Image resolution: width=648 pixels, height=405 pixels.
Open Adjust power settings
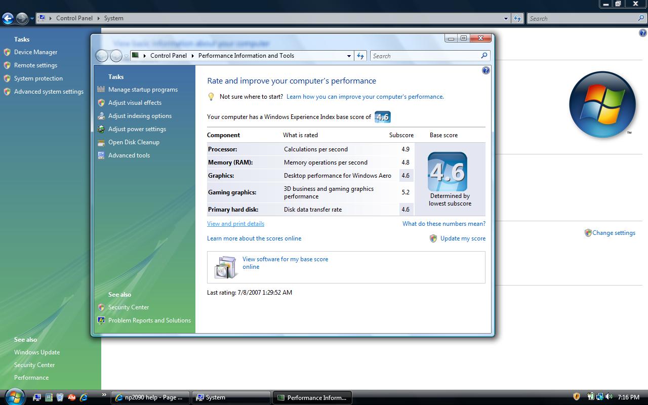tap(137, 129)
